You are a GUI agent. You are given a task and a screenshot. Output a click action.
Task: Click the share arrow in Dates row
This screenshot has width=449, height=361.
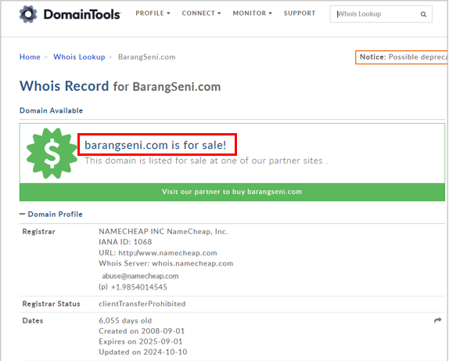pos(437,320)
